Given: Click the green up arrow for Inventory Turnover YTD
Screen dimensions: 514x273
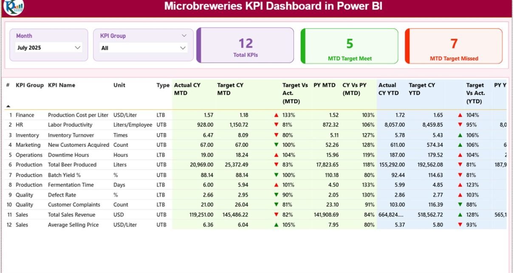Looking at the screenshot, I should 460,135.
